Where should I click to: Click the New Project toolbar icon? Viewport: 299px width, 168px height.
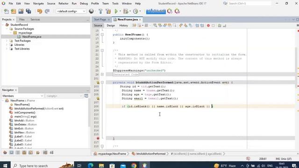coord(14,11)
